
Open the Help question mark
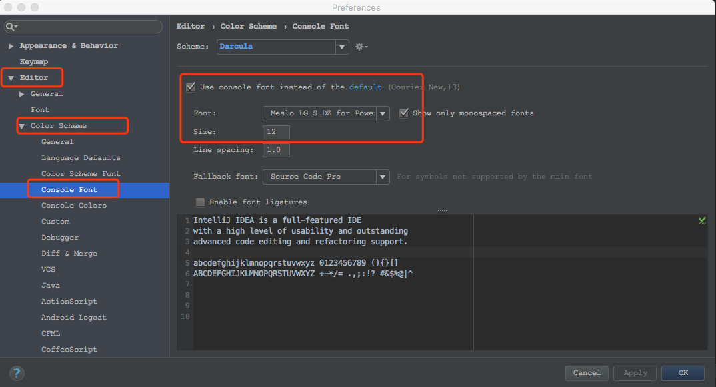17,373
